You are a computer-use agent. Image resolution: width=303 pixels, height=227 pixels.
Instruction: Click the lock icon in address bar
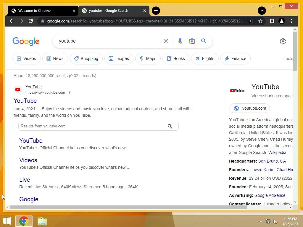pos(43,21)
